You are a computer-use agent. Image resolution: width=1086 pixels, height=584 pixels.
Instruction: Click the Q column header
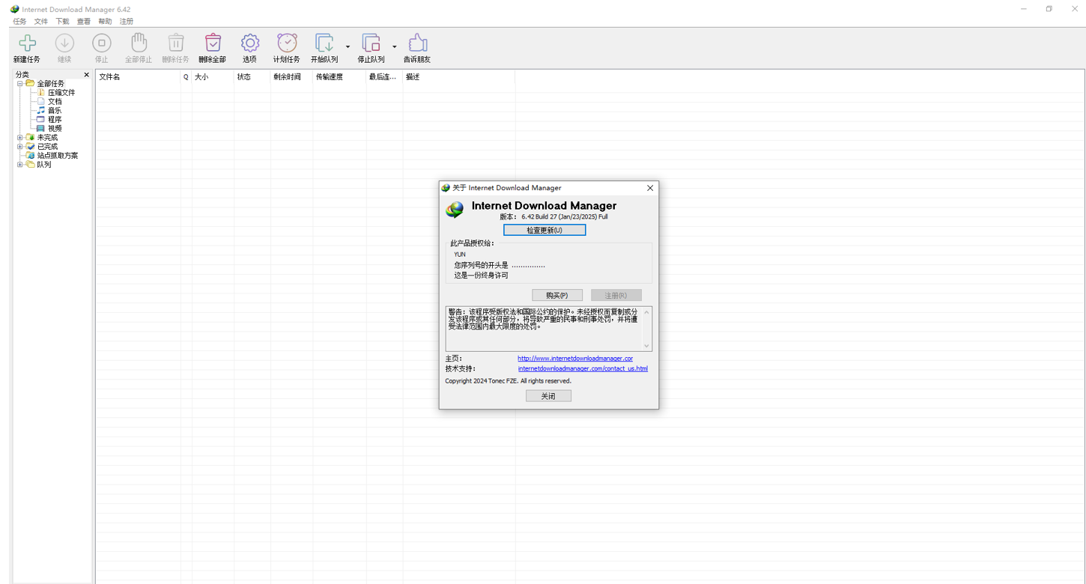click(186, 77)
